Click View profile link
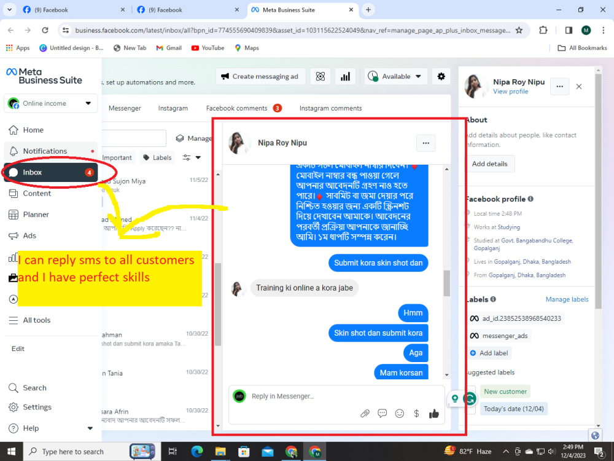Viewport: 614px width, 461px height. [x=510, y=92]
